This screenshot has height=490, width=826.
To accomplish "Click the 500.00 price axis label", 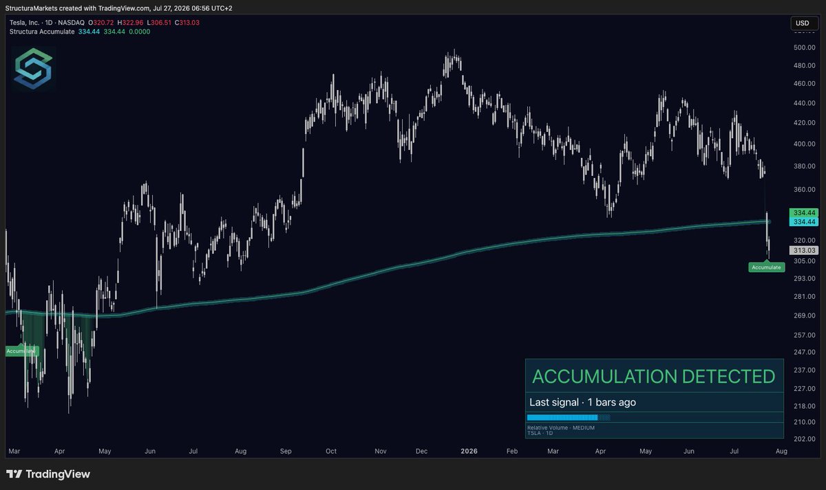I will (804, 47).
